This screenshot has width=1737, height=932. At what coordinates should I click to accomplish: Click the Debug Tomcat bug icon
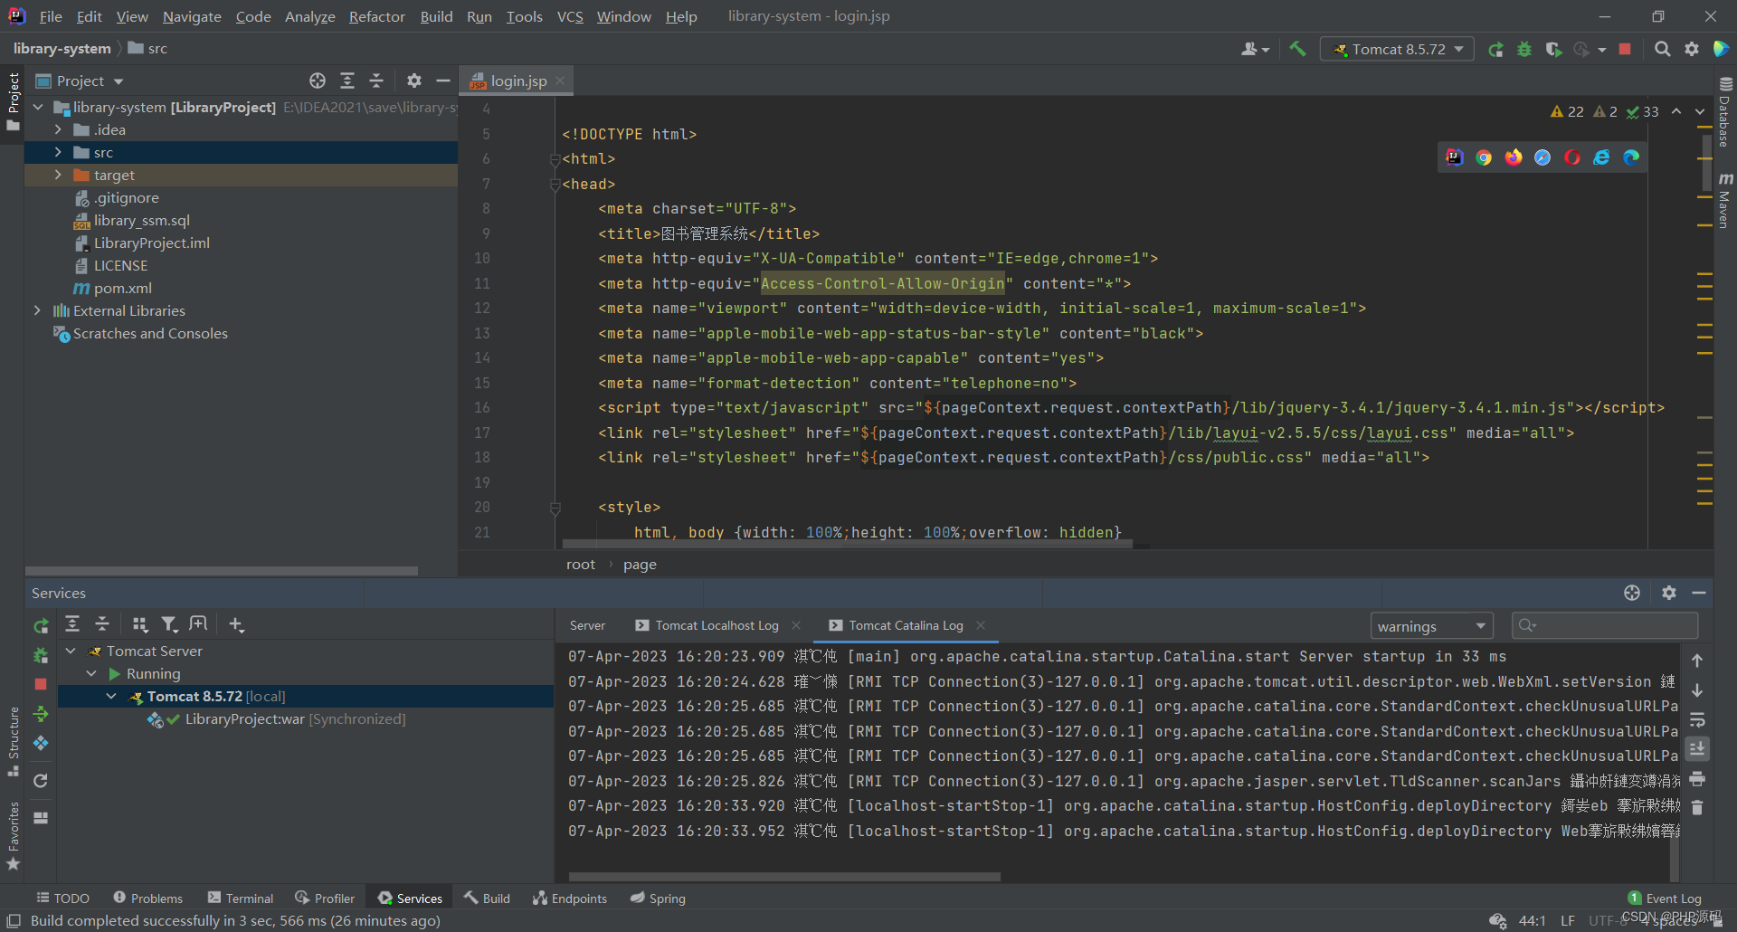(x=1524, y=49)
